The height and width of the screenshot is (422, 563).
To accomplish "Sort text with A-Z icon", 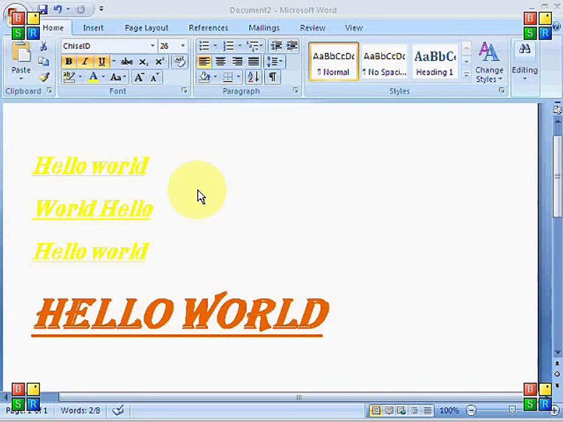I will (x=253, y=77).
